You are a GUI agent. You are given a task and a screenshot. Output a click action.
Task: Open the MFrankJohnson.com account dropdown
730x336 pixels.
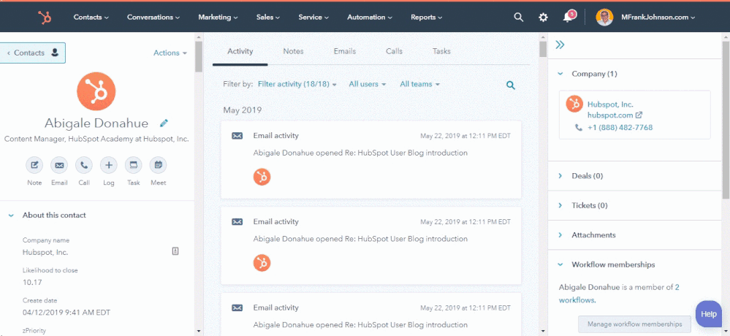coord(658,18)
